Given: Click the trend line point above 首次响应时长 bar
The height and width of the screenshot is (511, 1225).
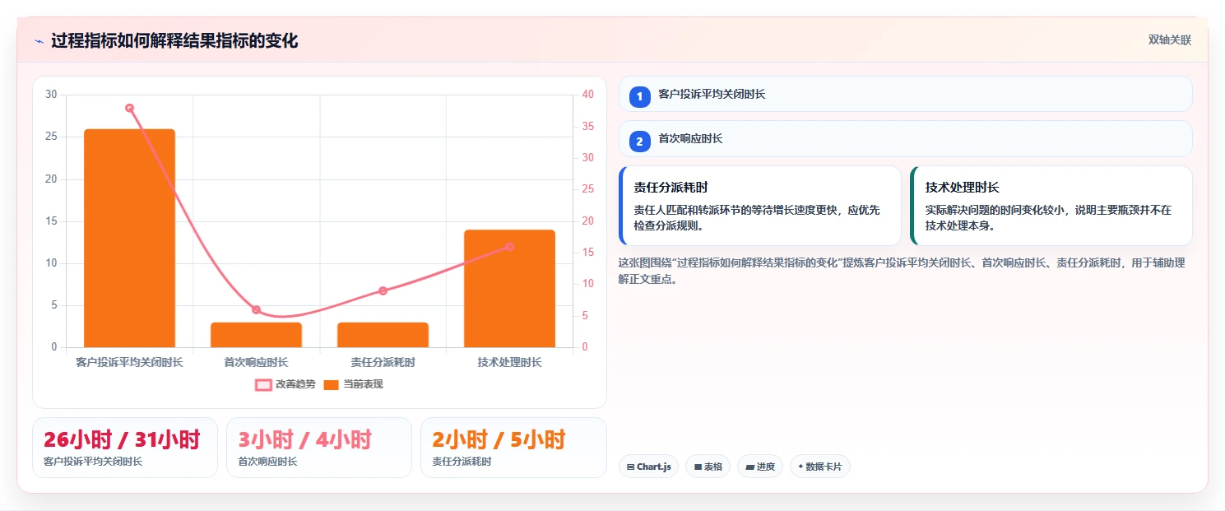Looking at the screenshot, I should click(256, 310).
